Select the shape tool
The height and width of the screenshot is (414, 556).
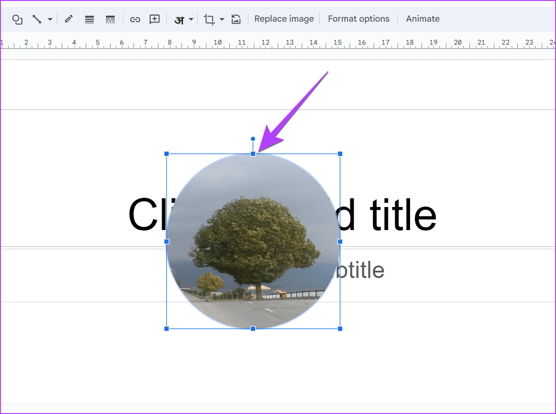[17, 19]
